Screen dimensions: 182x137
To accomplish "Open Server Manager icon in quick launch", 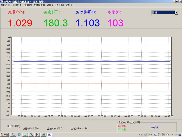I will tap(13, 135).
